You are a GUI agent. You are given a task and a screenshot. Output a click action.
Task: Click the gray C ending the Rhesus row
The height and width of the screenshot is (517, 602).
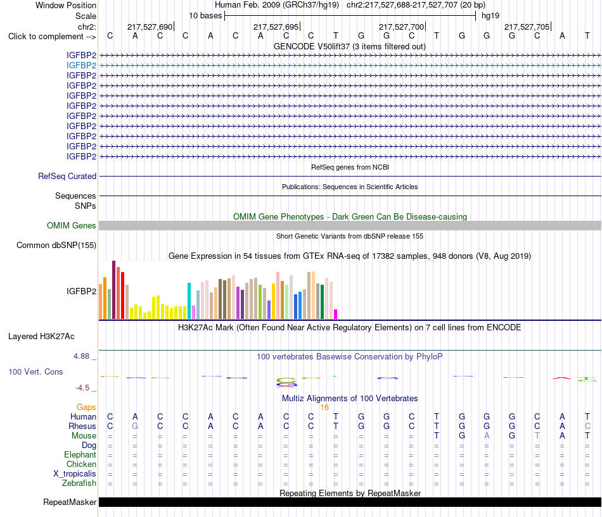587,426
